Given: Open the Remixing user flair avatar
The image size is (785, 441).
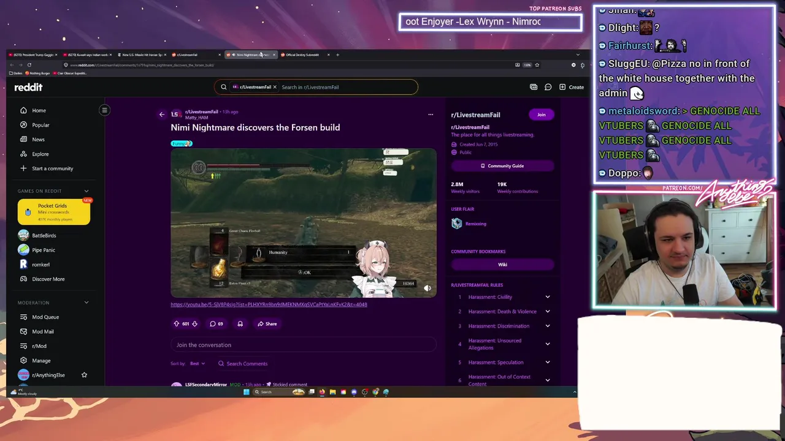Looking at the screenshot, I should pos(456,224).
